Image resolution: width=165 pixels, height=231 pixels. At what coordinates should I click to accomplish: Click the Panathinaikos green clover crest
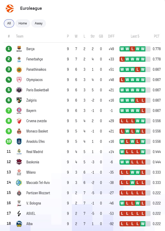click(x=19, y=69)
